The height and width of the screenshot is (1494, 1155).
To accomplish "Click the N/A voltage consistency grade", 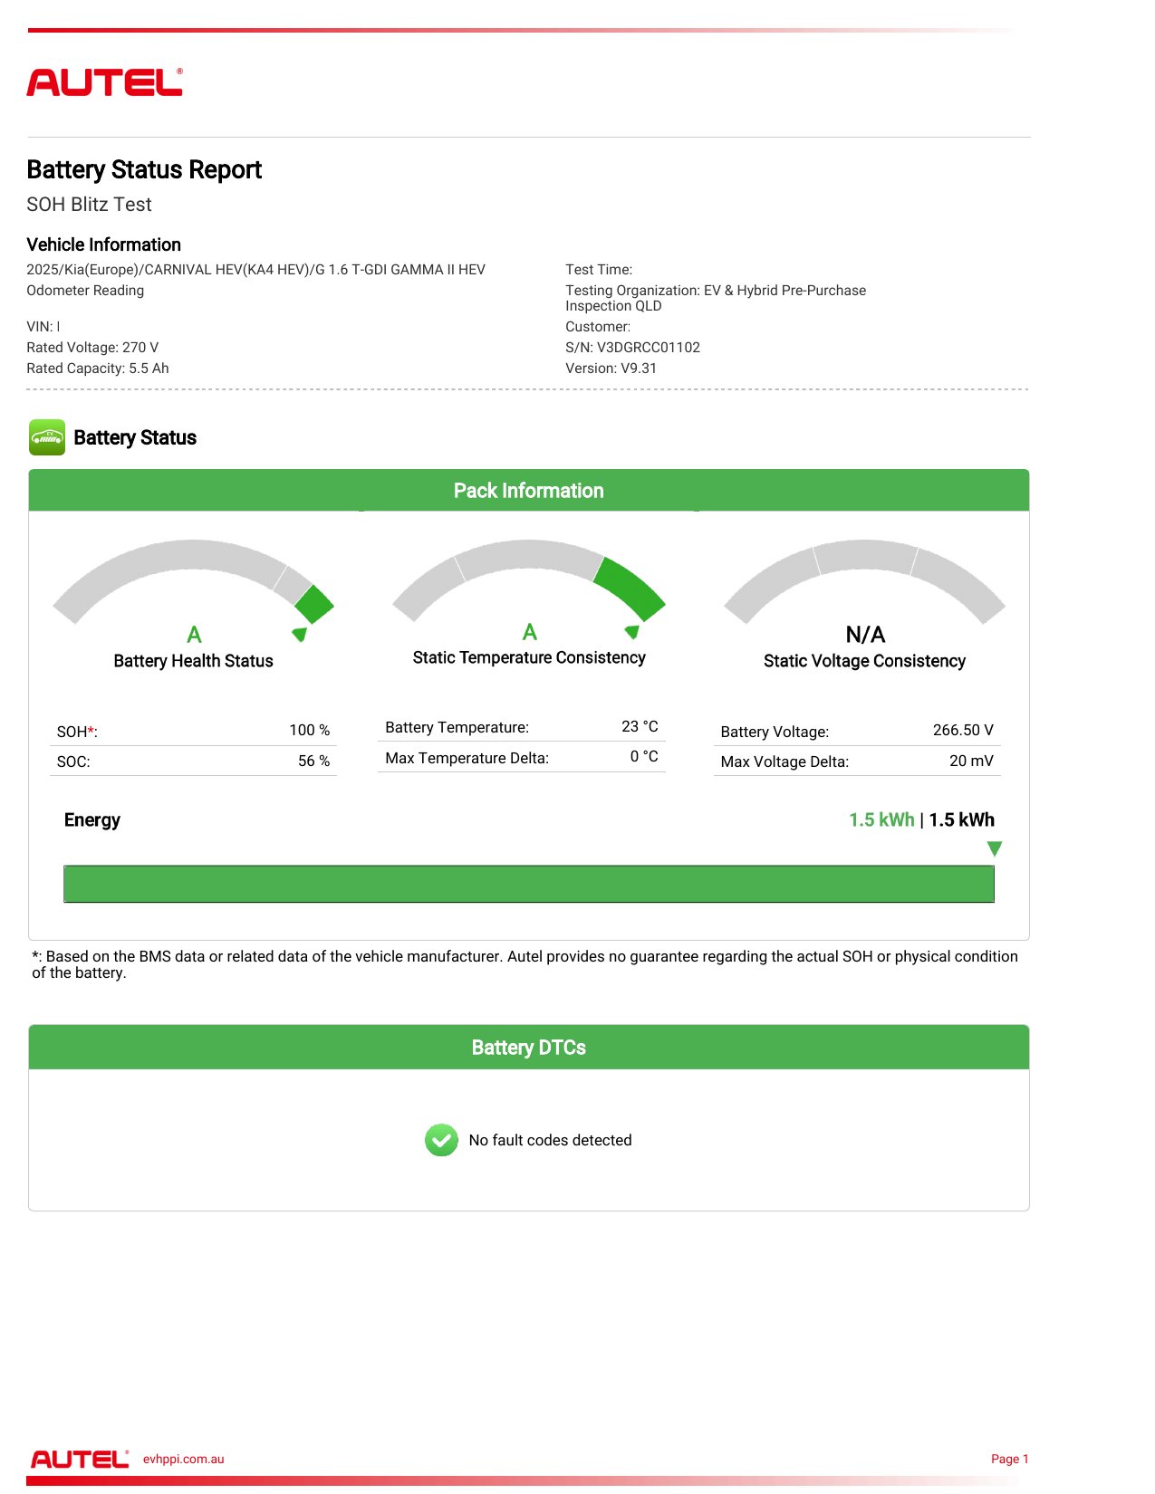I will tap(865, 635).
